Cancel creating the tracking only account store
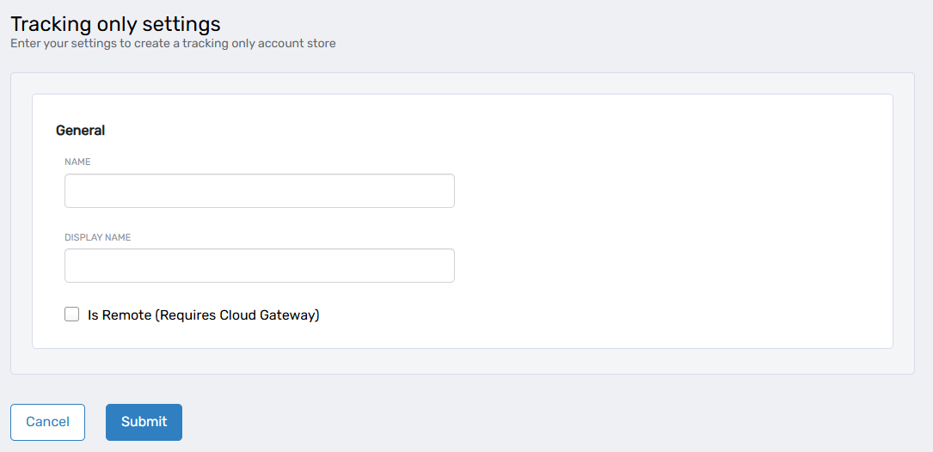The image size is (933, 452). pos(47,422)
